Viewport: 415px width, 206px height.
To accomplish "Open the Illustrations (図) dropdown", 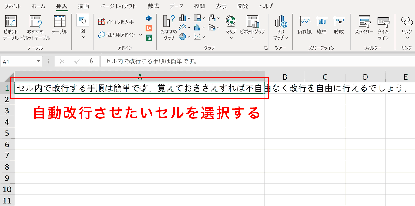I will (83, 27).
